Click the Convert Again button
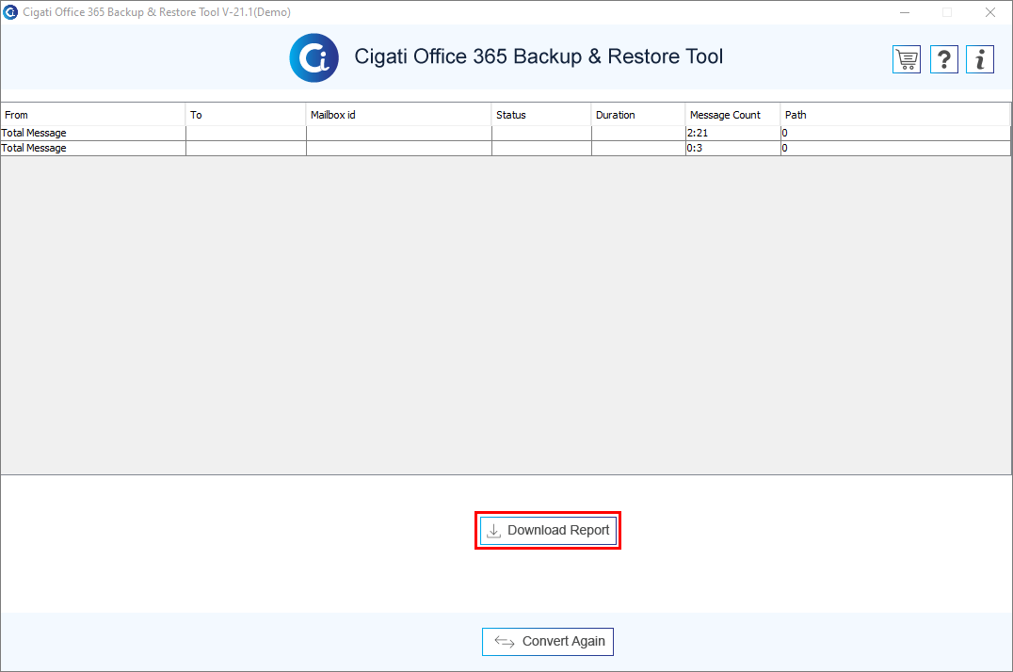Screen dimensions: 1013x672 tap(548, 642)
